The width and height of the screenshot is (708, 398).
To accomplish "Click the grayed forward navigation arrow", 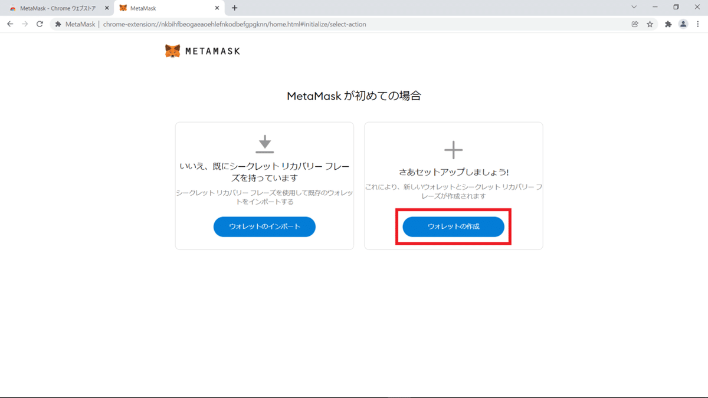I will click(24, 24).
